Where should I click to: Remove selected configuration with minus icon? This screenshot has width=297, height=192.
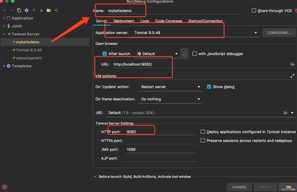point(12,11)
